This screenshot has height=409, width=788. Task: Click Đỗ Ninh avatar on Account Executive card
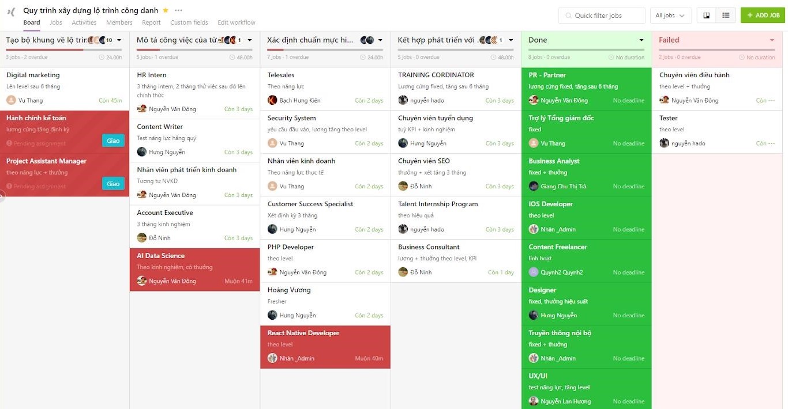pyautogui.click(x=142, y=238)
